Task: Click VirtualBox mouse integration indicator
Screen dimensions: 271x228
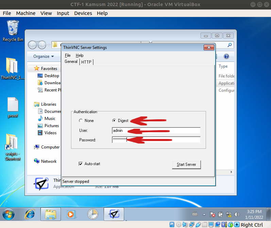Action: (x=231, y=225)
